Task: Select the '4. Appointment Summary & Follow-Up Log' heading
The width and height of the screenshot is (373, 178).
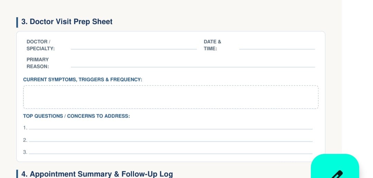Action: click(x=97, y=174)
